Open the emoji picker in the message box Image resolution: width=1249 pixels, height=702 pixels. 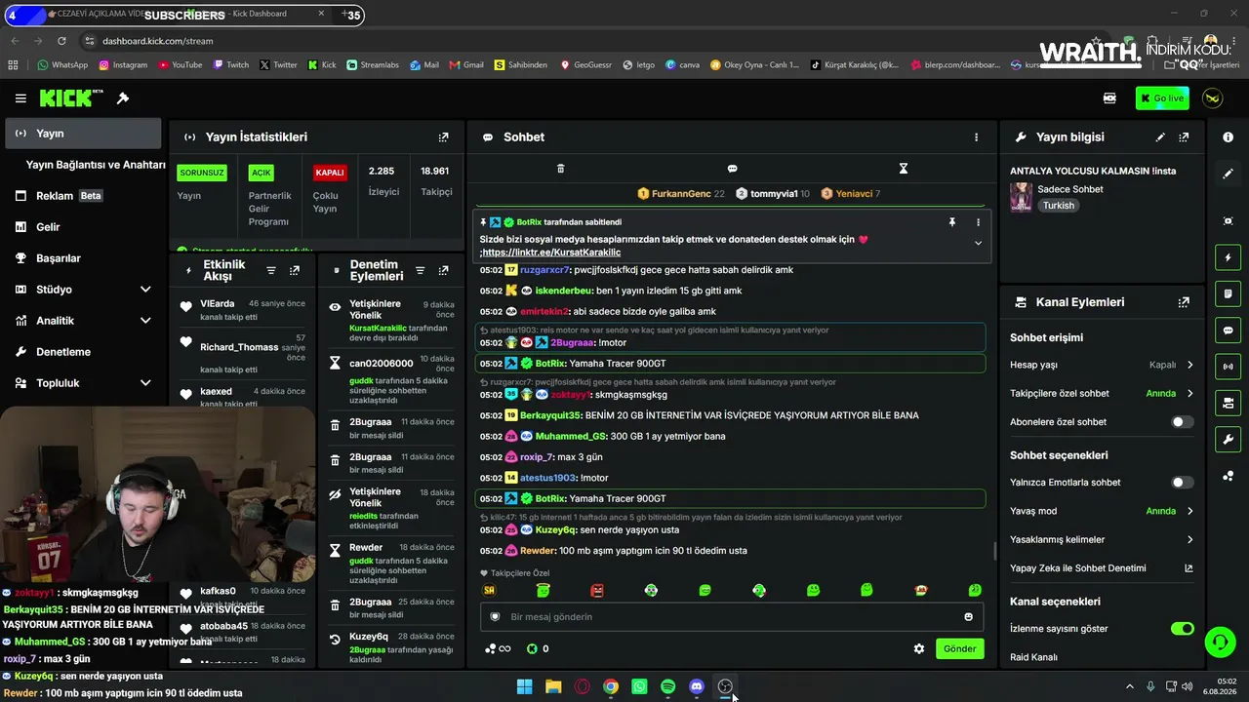968,617
